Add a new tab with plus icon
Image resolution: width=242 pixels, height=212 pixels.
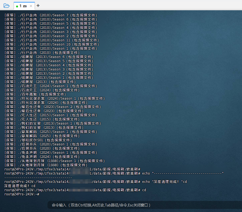pos(38,6)
